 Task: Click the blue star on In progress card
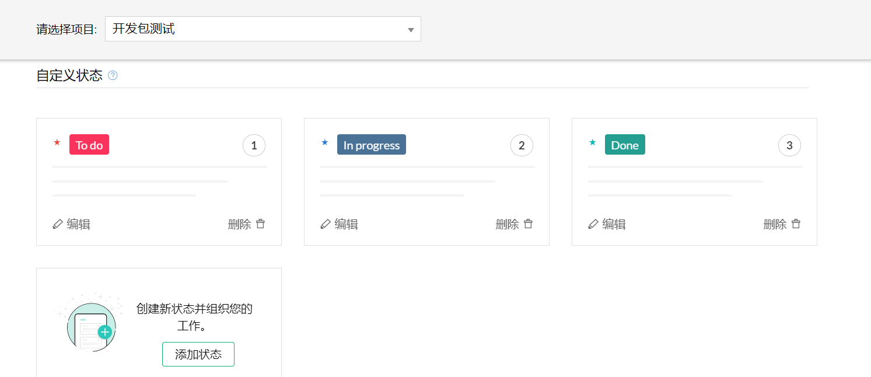(325, 142)
